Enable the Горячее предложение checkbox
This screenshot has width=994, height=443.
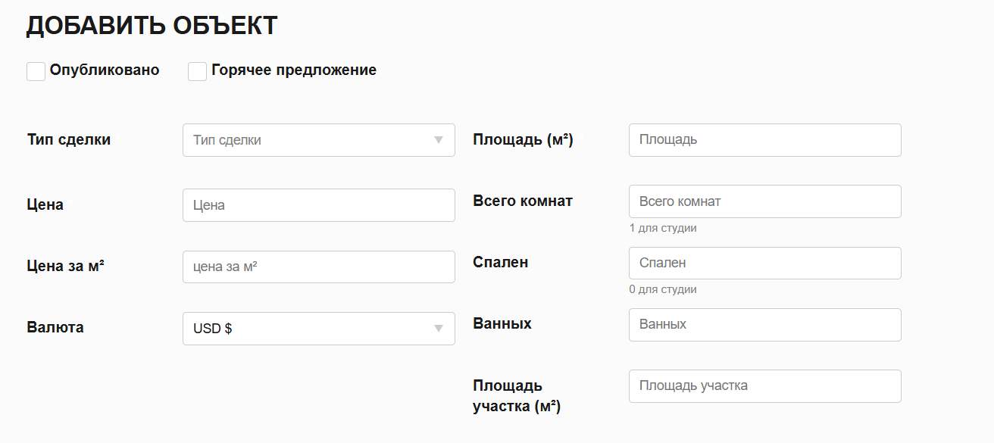click(x=197, y=71)
